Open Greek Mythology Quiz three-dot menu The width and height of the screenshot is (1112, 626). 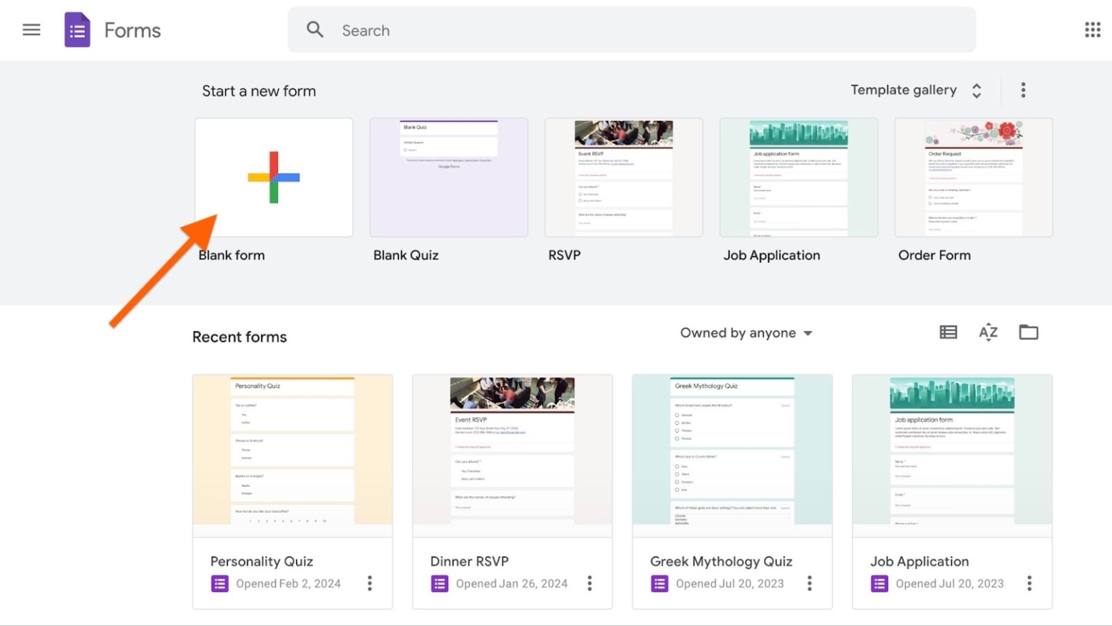[x=809, y=583]
